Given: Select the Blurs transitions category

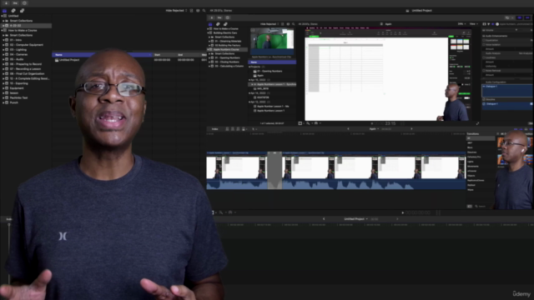Looking at the screenshot, I should (x=471, y=147).
